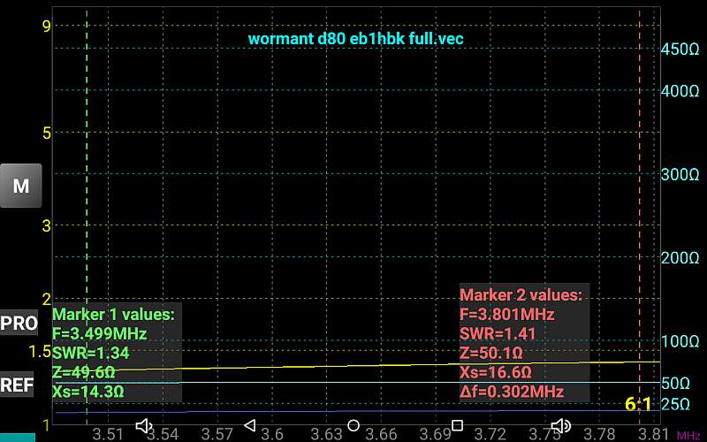707x442 pixels.
Task: Tap the yellow 6:1 ratio label
Action: tap(637, 405)
